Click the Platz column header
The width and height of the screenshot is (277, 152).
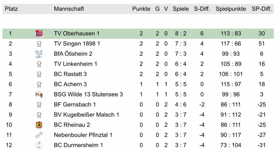11,9
